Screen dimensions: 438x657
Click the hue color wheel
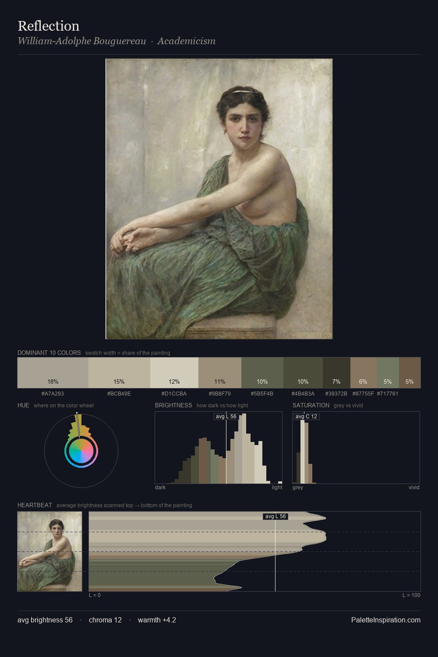click(81, 451)
